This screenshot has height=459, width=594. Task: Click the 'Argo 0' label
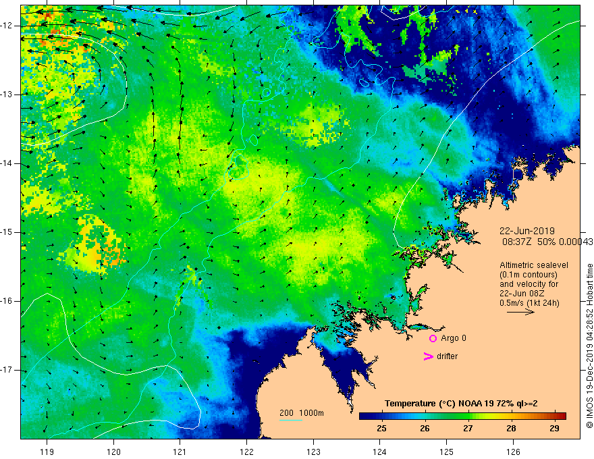coord(454,338)
